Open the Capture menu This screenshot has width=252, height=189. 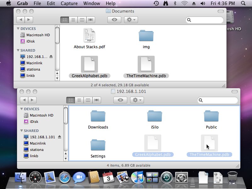pyautogui.click(x=69, y=3)
